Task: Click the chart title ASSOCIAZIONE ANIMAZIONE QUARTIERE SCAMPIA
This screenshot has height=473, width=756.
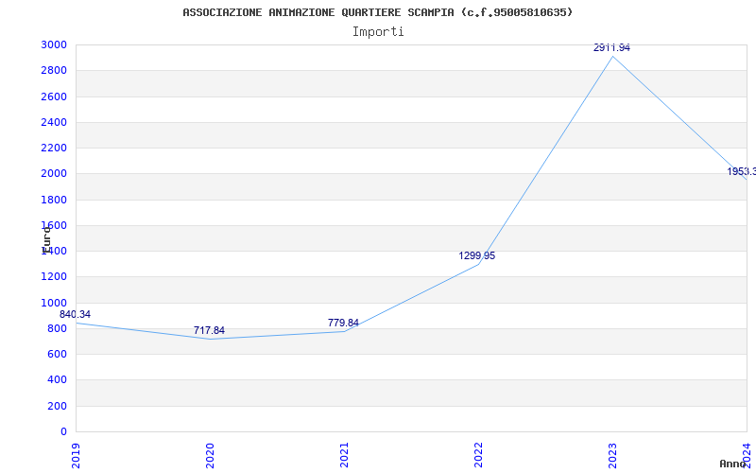Action: (x=377, y=12)
